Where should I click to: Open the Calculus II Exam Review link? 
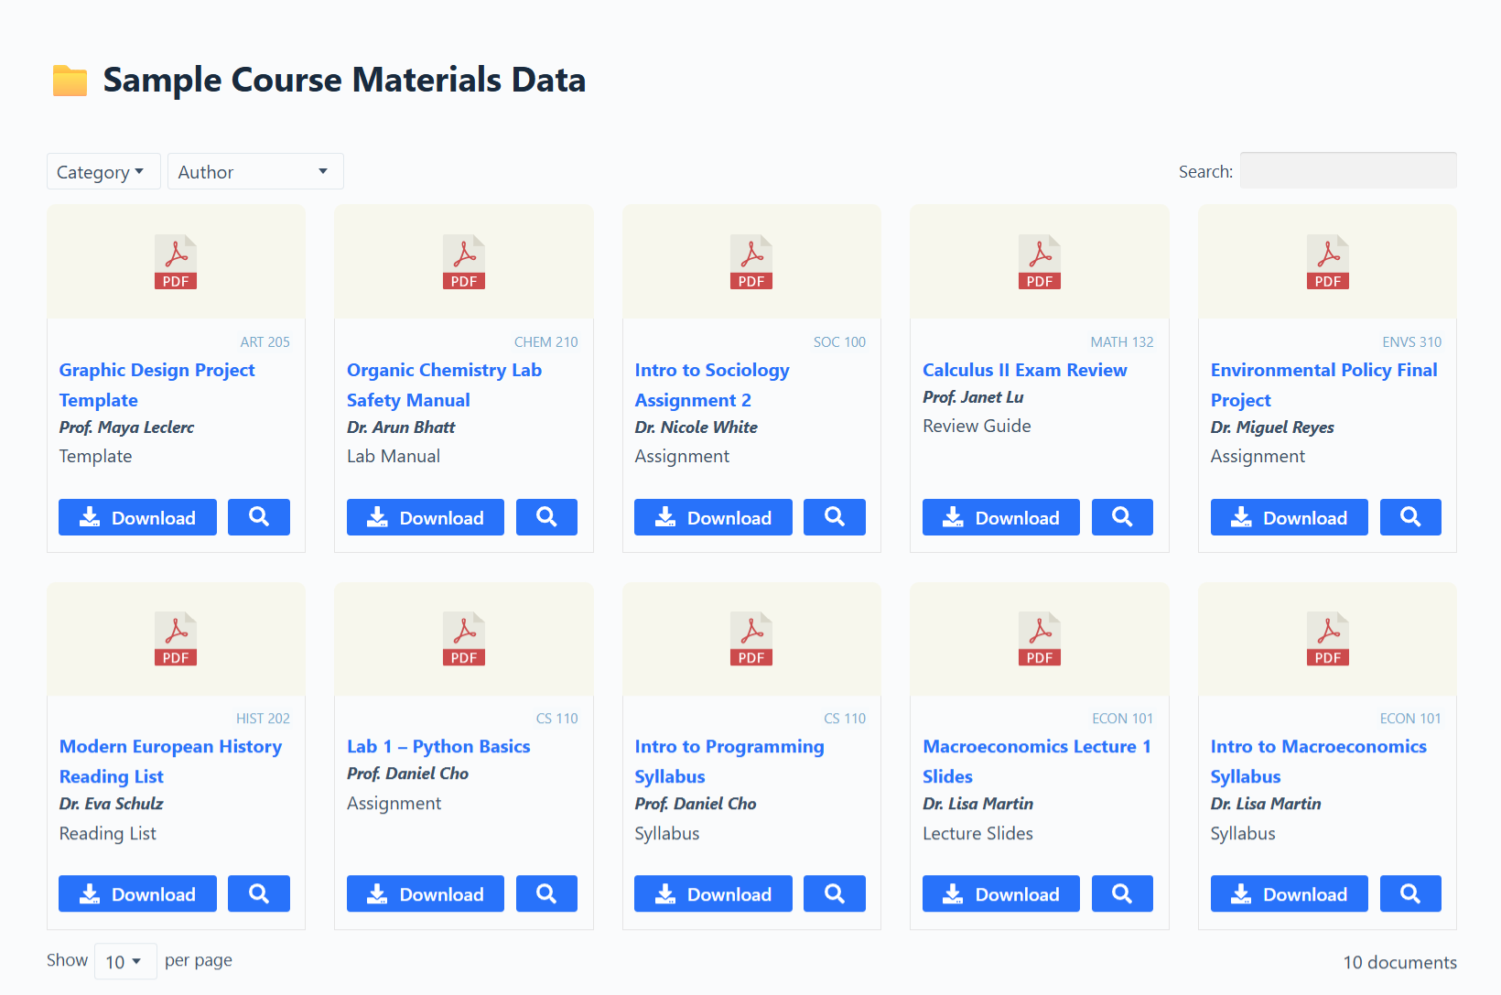pos(1025,370)
